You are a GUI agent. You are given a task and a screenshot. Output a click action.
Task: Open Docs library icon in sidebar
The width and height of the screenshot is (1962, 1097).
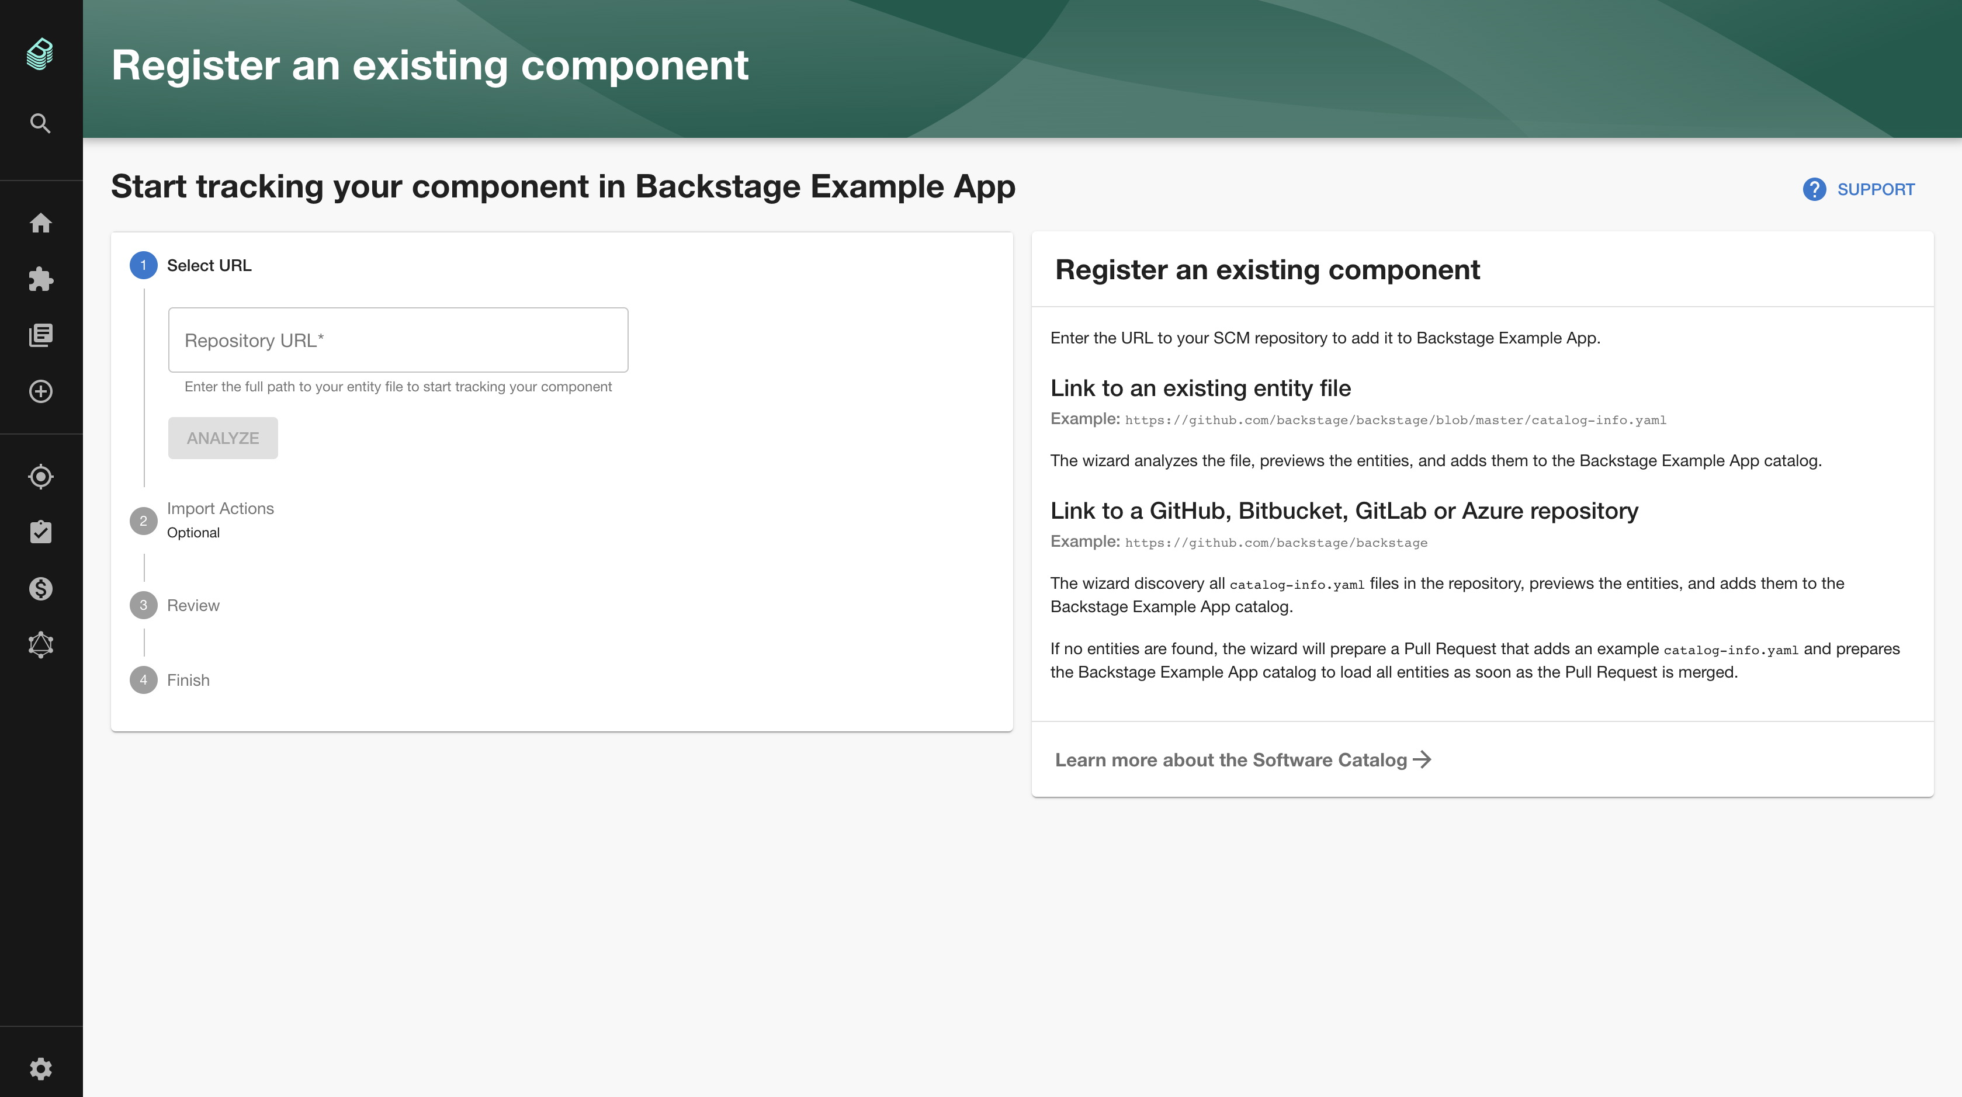click(40, 335)
